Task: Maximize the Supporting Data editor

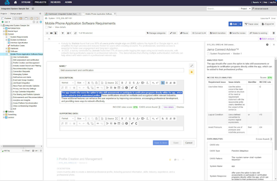Action: tap(116, 119)
